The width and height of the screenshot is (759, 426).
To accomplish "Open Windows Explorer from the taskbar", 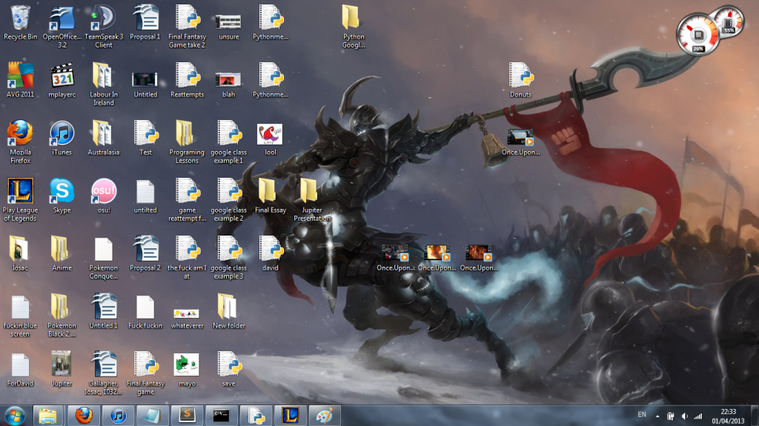I will coord(48,416).
